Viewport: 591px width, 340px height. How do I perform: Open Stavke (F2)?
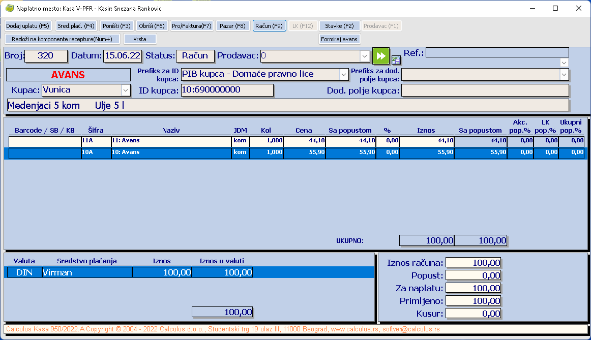pos(339,25)
